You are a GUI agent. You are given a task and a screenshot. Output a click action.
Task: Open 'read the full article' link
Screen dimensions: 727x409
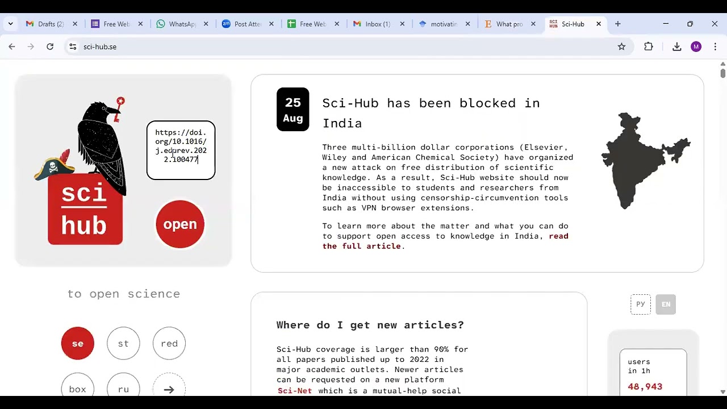[445, 241]
